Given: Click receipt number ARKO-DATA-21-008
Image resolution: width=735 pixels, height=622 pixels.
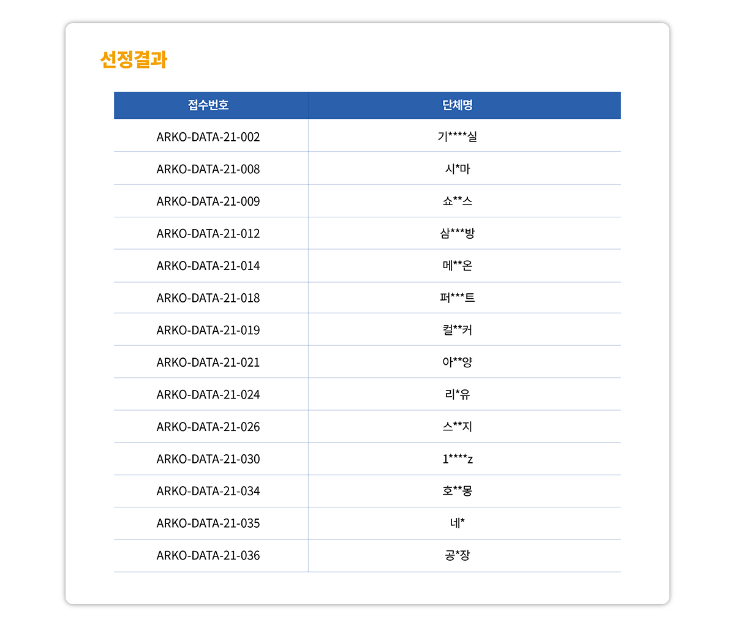Looking at the screenshot, I should pyautogui.click(x=208, y=169).
